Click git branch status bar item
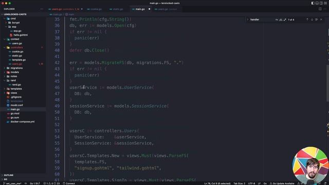Screen dimensions: 329x185 [x=12, y=183]
